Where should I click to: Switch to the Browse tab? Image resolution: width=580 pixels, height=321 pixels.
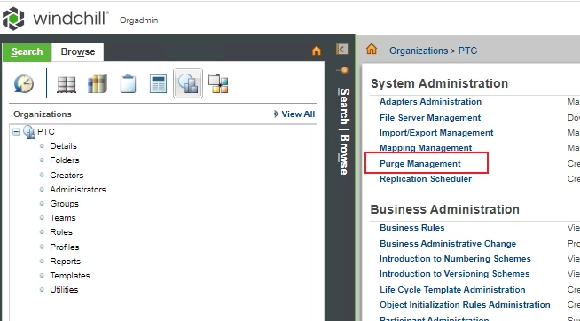(x=78, y=51)
